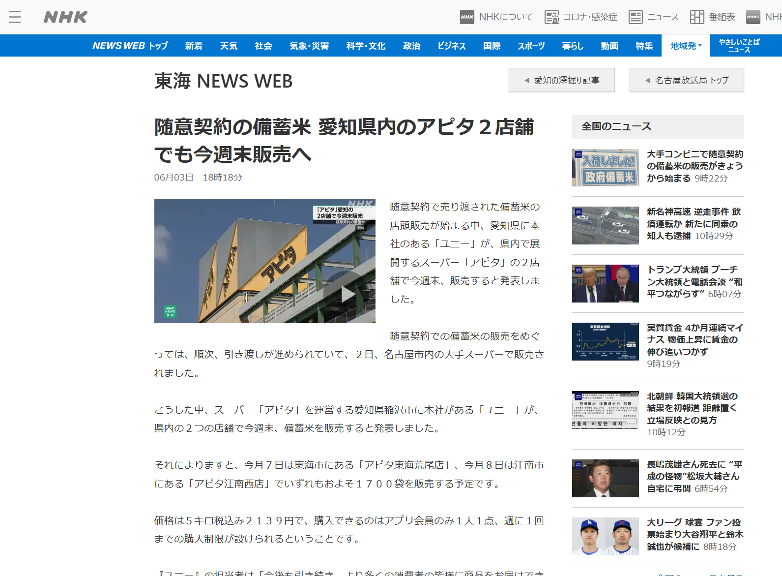782x576 pixels.
Task: Select the '科学・文化' menu item
Action: pos(366,46)
